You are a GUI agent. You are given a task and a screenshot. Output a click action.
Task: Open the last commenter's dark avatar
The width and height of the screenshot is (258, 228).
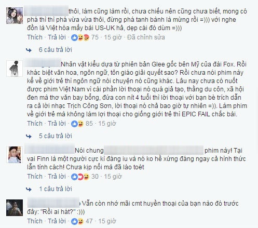pos(15,208)
